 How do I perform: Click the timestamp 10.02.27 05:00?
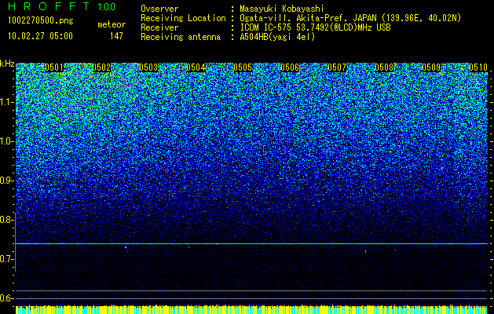pyautogui.click(x=40, y=36)
